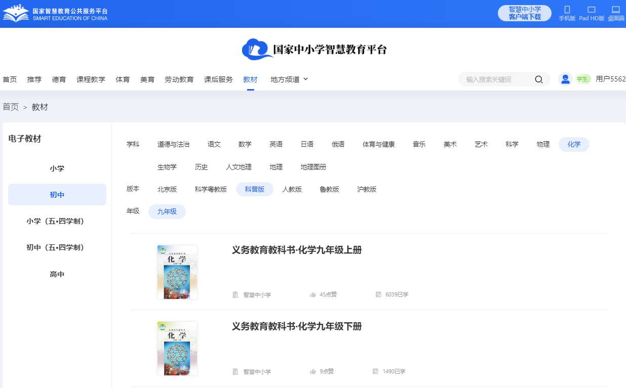The height and width of the screenshot is (388, 626).
Task: Choose the 人教版 edition filter
Action: (x=292, y=189)
